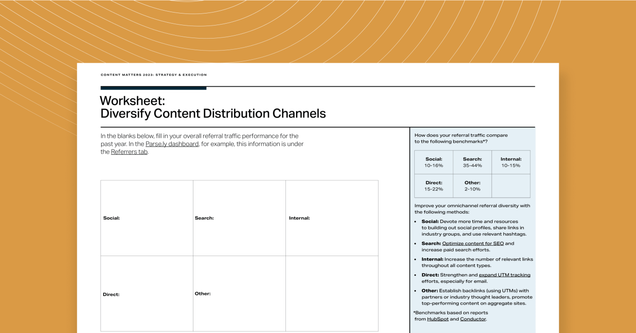Click the Other bullet about backlinks
This screenshot has width=636, height=333.
(477, 297)
